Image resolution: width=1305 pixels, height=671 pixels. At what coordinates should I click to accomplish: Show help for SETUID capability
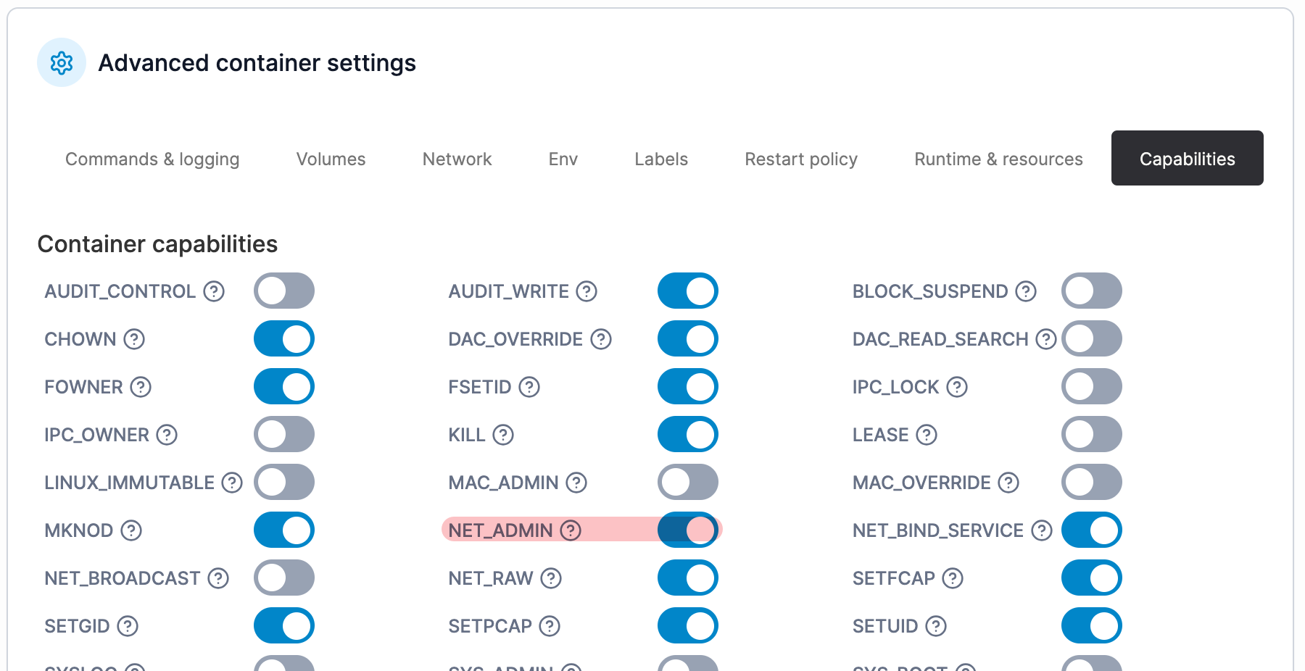(x=935, y=625)
